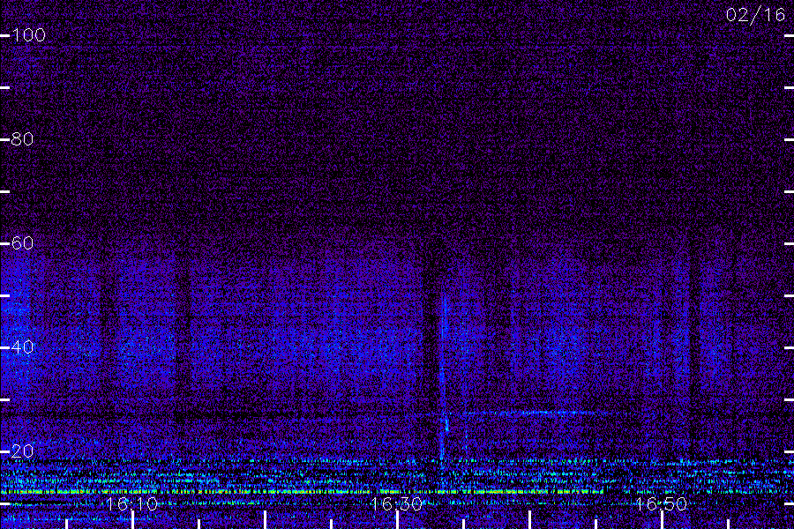Click the 20 frequency axis label
This screenshot has height=529, width=794.
pyautogui.click(x=22, y=451)
